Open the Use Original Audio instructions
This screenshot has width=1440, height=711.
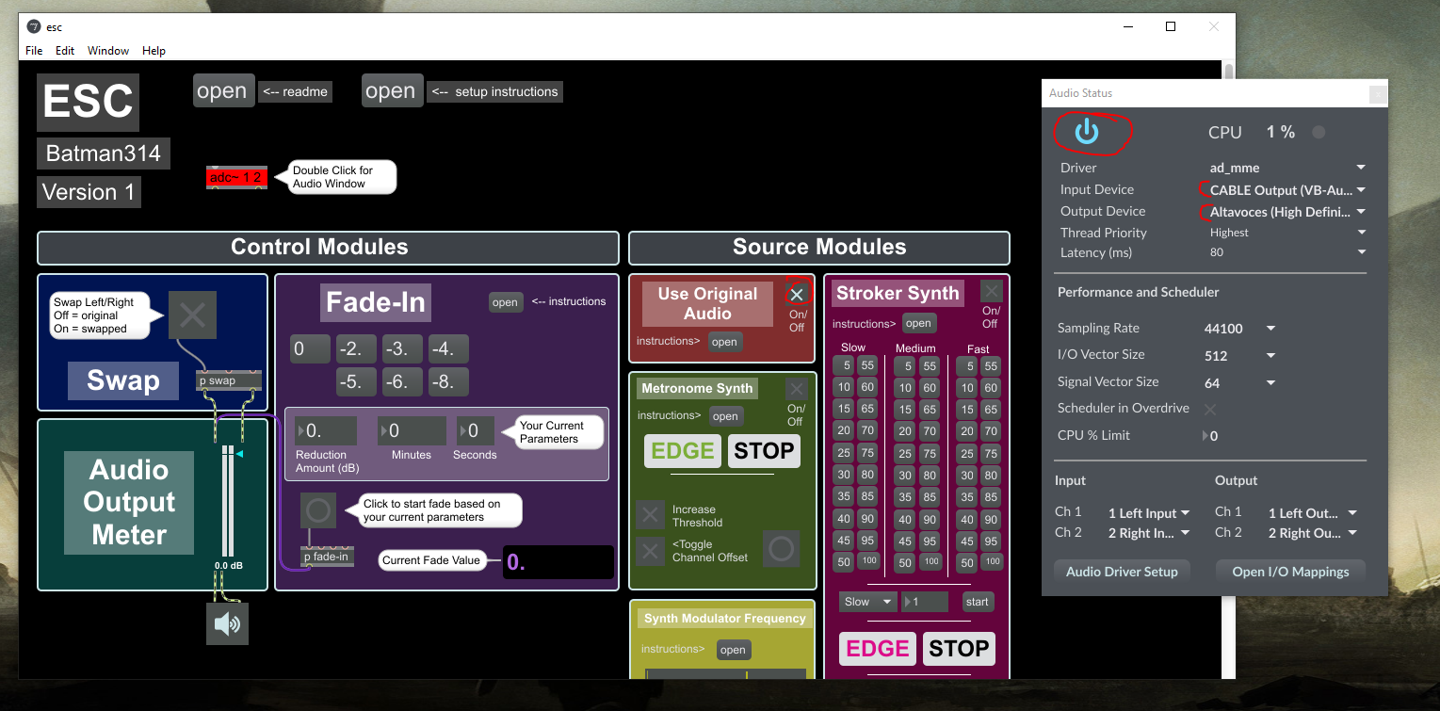tap(724, 342)
